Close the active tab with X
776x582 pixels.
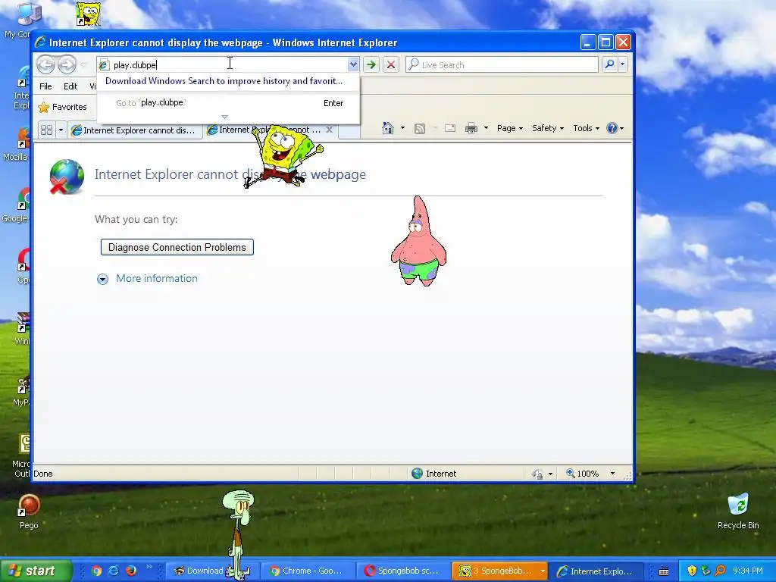329,130
